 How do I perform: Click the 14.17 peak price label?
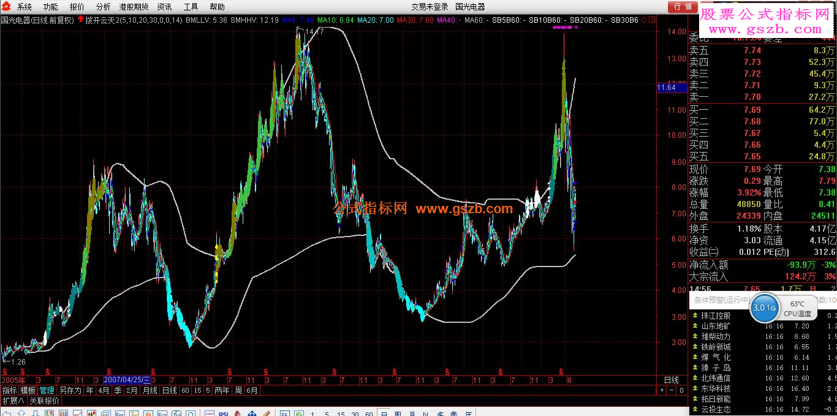314,31
